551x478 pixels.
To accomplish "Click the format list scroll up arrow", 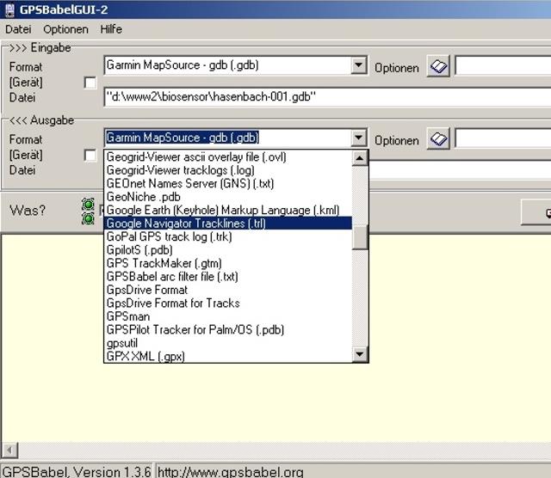I will point(360,158).
